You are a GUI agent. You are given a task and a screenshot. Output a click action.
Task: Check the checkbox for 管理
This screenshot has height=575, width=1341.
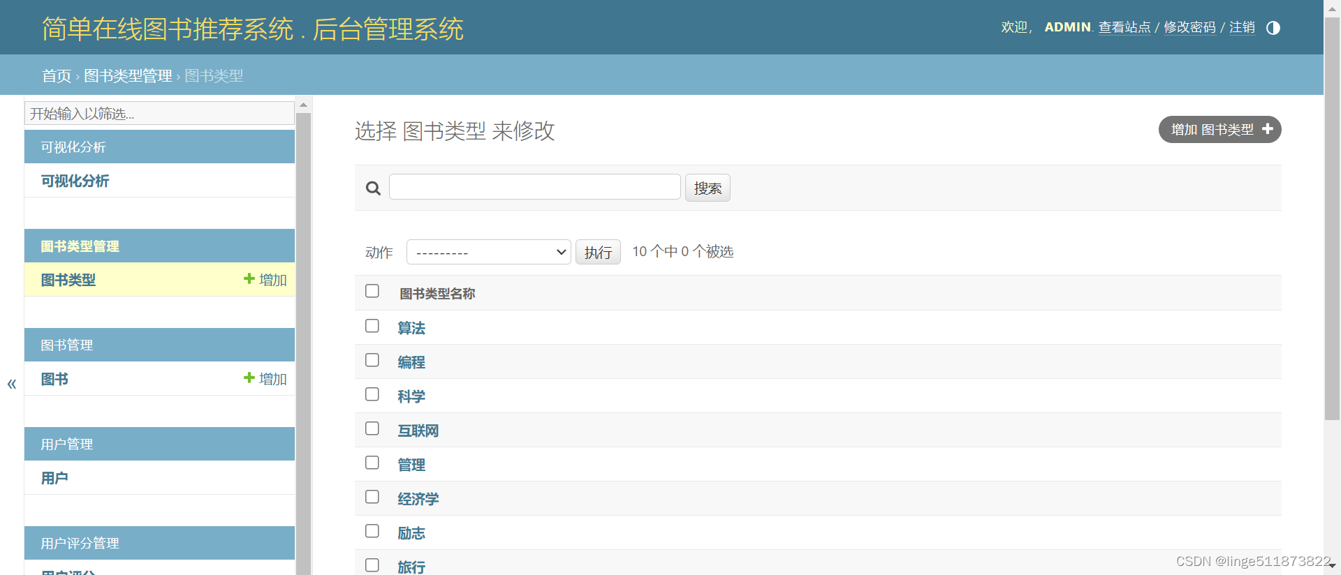[x=372, y=463]
